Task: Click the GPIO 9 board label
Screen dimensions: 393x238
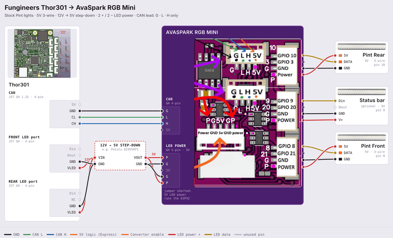Action: tap(286, 101)
